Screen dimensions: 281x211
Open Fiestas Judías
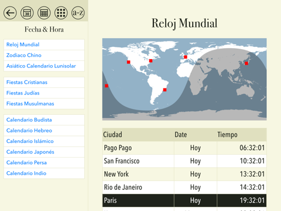44,93
